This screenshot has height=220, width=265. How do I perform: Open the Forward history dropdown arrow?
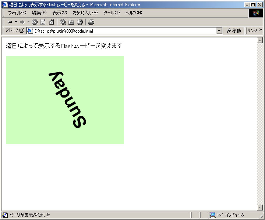click(x=28, y=22)
